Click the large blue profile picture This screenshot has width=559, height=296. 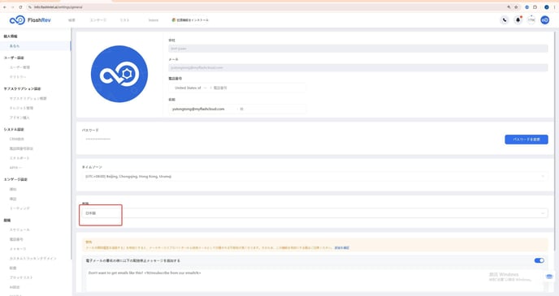pyautogui.click(x=119, y=74)
